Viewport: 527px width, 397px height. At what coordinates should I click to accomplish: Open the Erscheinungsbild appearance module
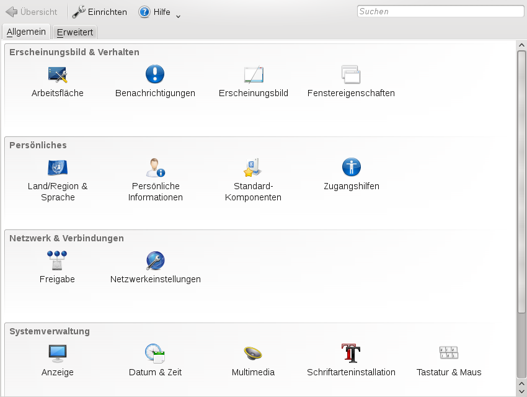coord(254,75)
